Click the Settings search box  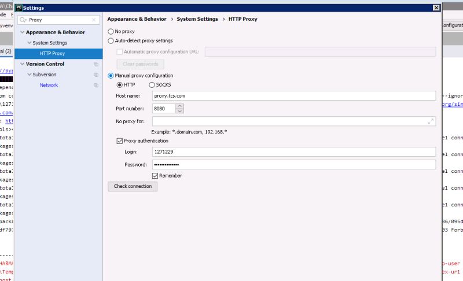[58, 20]
